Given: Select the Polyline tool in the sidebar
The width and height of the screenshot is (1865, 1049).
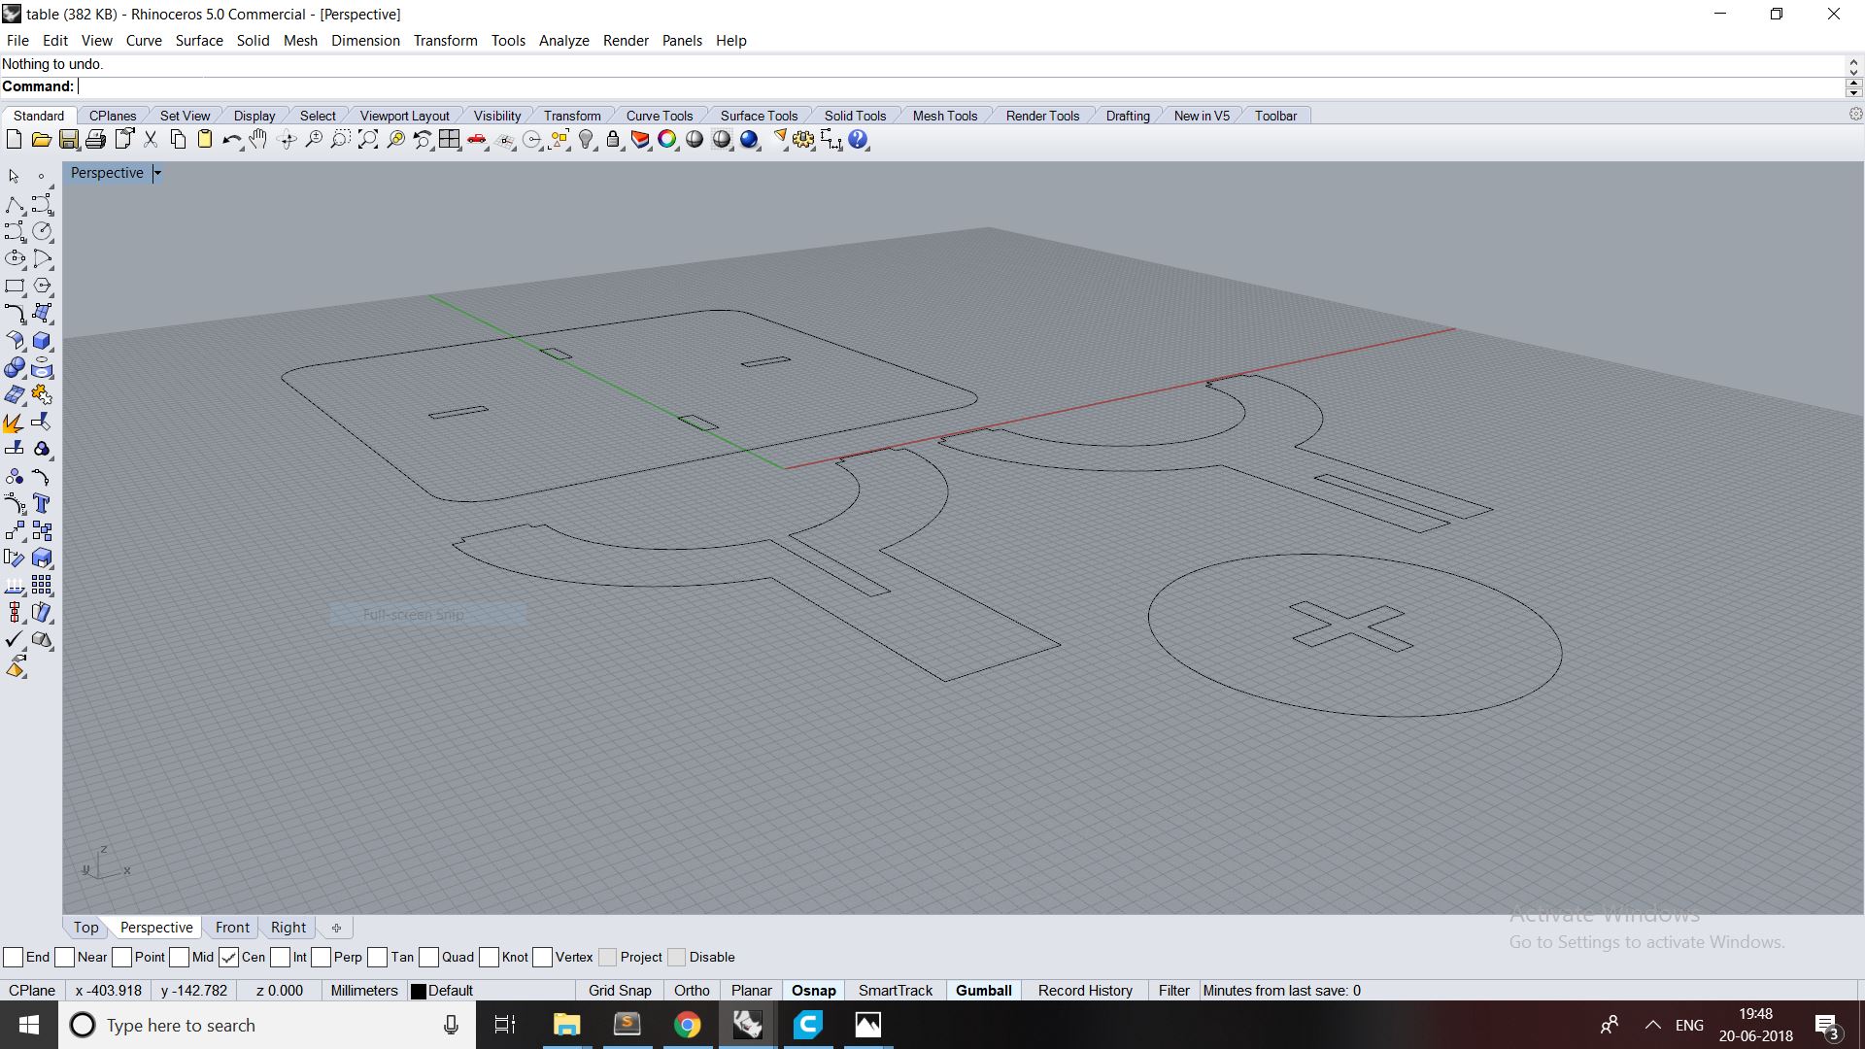Looking at the screenshot, I should 15,204.
